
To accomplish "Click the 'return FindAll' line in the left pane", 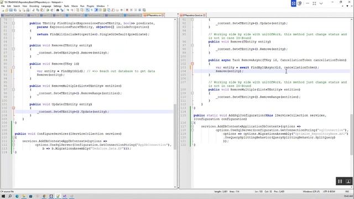I will click(x=93, y=34).
